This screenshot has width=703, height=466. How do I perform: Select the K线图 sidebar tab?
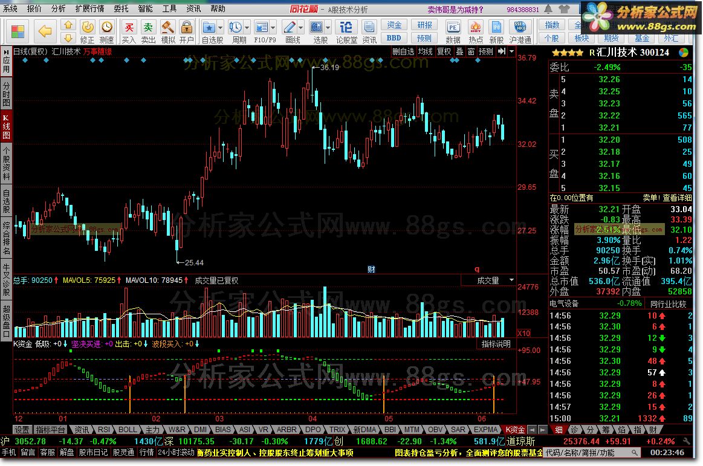6,126
